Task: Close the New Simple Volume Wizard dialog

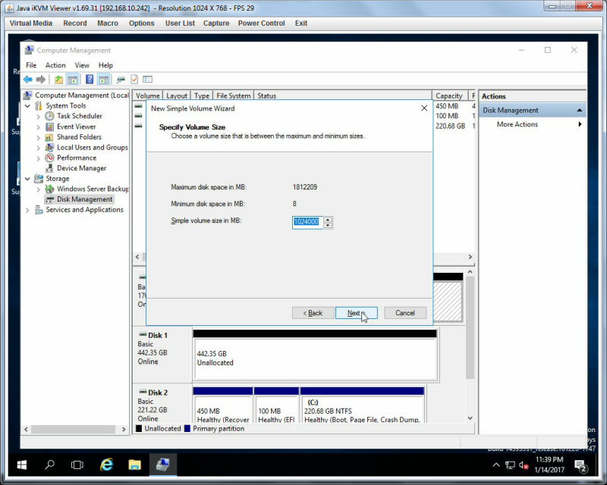Action: coord(424,108)
